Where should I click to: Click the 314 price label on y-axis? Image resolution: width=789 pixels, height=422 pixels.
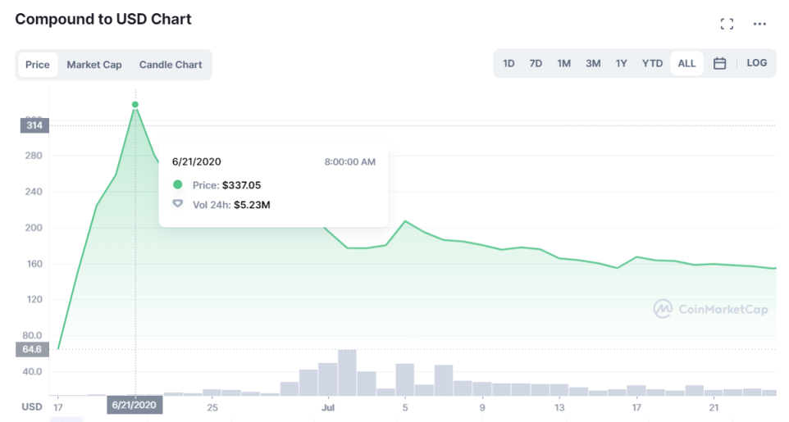tap(36, 125)
